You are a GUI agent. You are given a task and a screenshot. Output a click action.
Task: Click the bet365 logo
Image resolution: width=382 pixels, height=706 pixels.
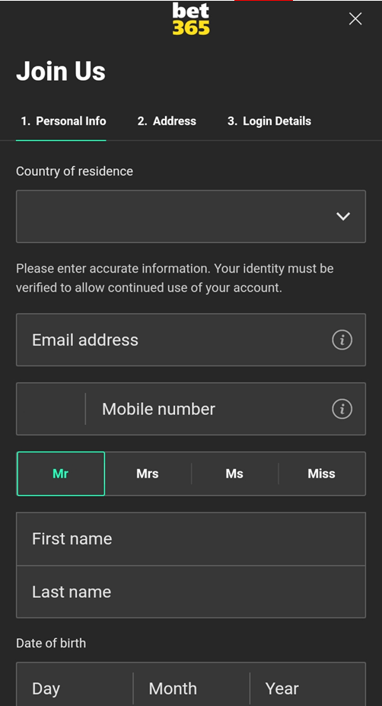click(191, 19)
